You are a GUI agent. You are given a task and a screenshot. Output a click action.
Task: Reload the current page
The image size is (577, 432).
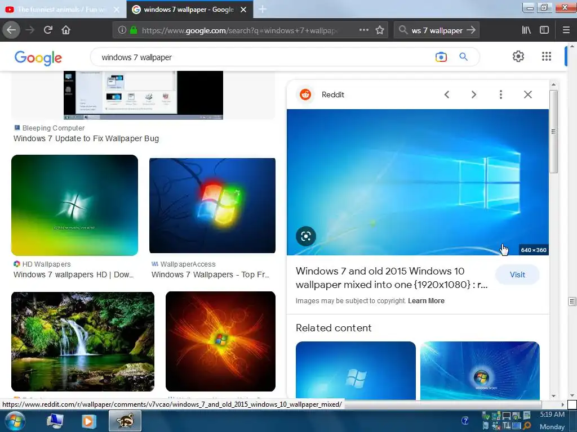click(48, 30)
